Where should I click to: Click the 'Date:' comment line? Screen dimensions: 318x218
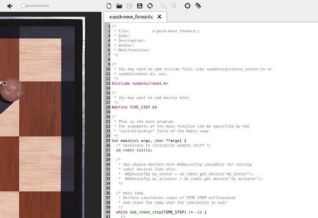click(122, 36)
